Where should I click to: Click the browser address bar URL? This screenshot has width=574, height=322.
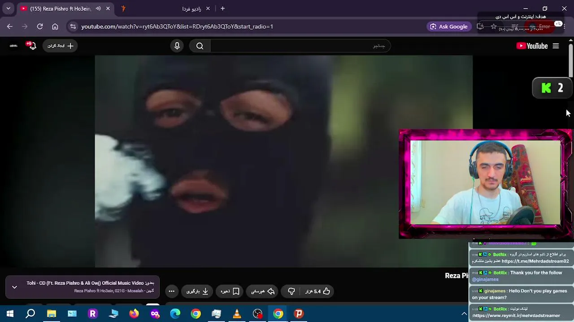[x=177, y=26]
